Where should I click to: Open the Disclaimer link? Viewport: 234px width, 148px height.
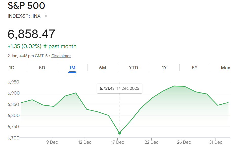coord(61,56)
